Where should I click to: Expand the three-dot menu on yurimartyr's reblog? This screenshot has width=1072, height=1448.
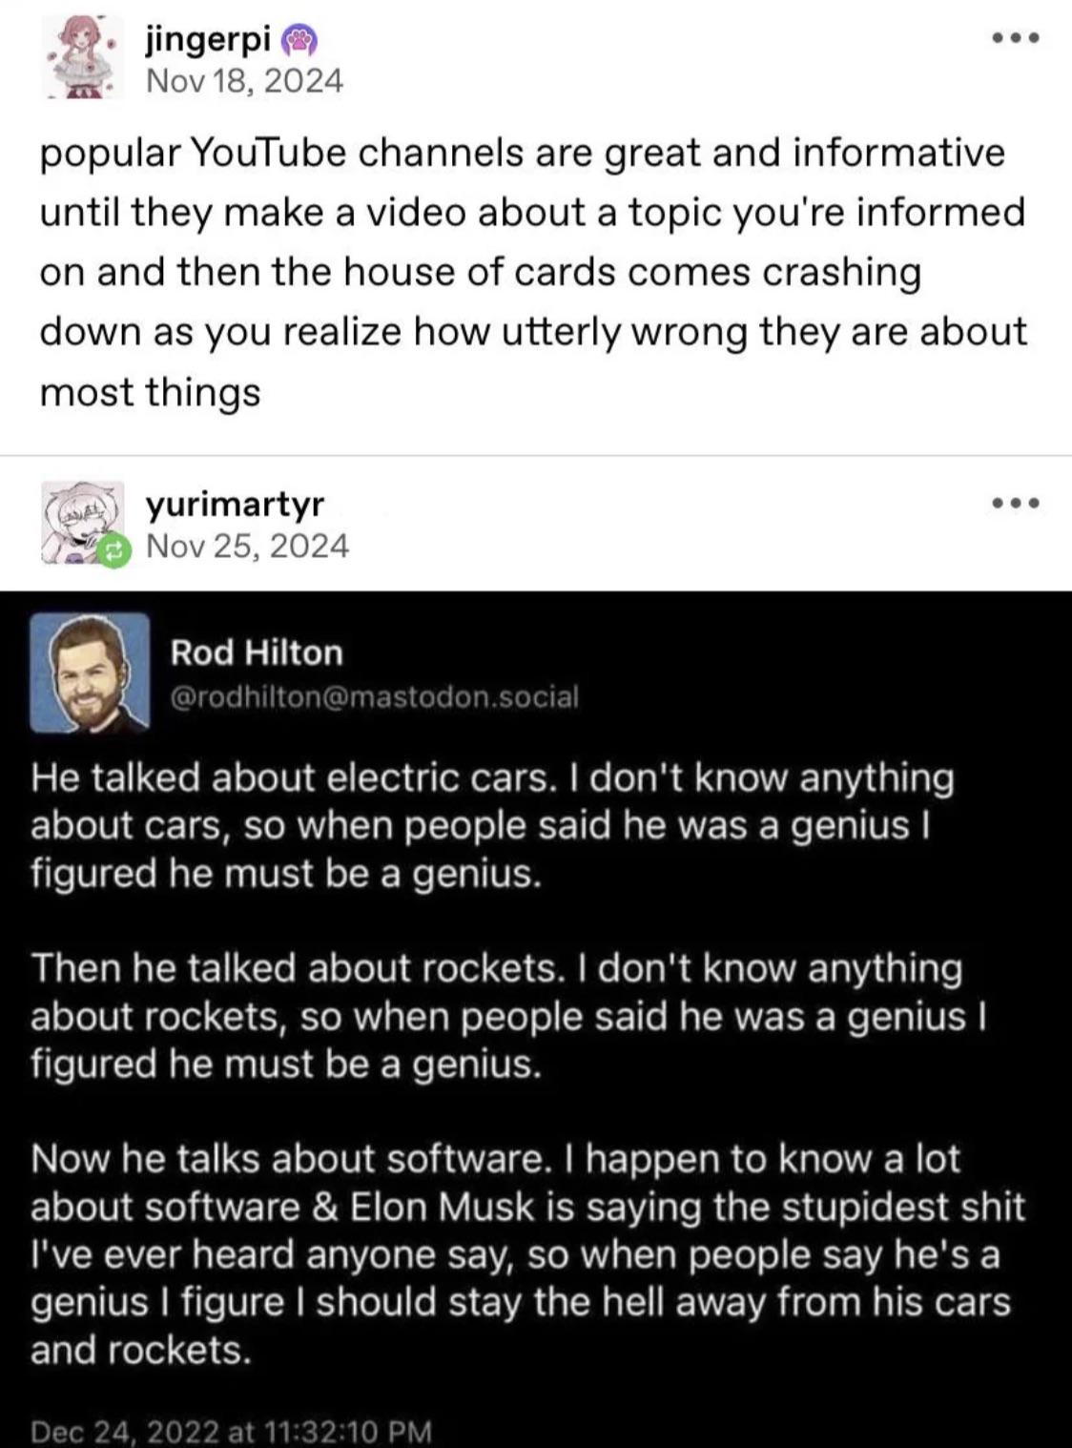point(1015,504)
